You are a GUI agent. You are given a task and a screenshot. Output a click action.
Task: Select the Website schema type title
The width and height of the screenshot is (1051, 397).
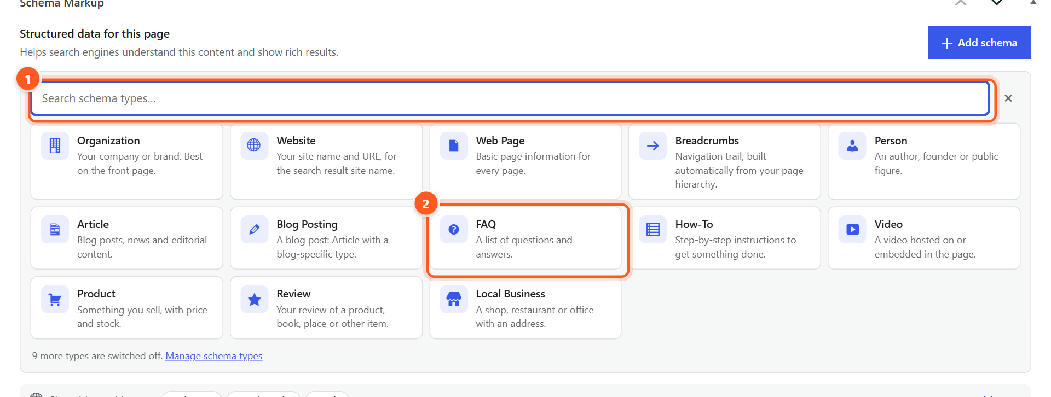[296, 141]
